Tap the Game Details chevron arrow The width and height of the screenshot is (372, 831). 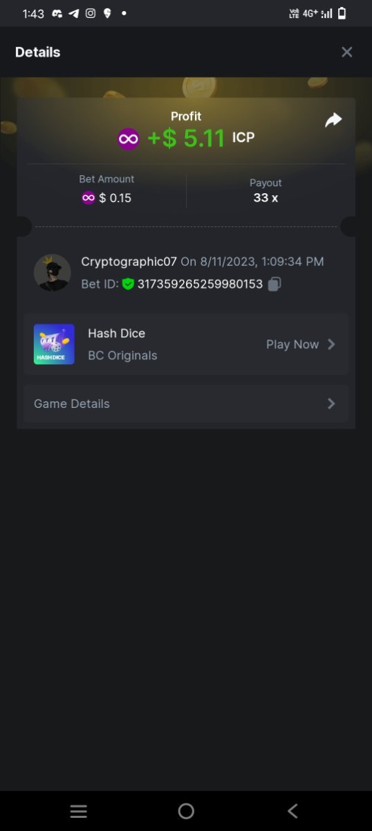pos(331,404)
